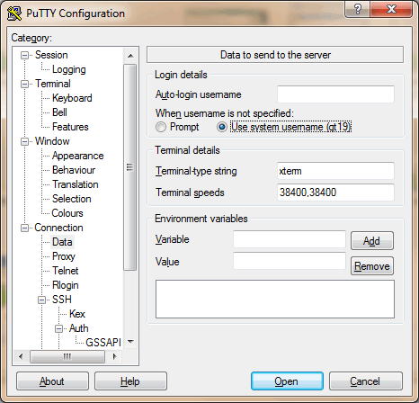419x403 pixels.
Task: Open the Rlogin category
Action: 66,285
